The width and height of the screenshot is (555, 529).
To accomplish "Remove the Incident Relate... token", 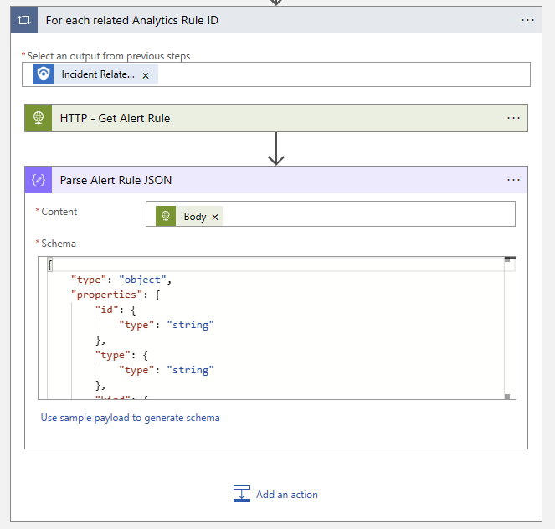I will [146, 75].
